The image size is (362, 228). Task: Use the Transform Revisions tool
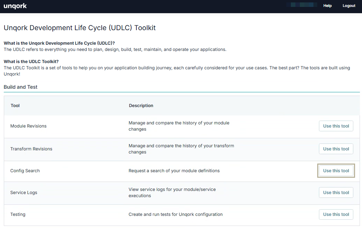coord(336,149)
